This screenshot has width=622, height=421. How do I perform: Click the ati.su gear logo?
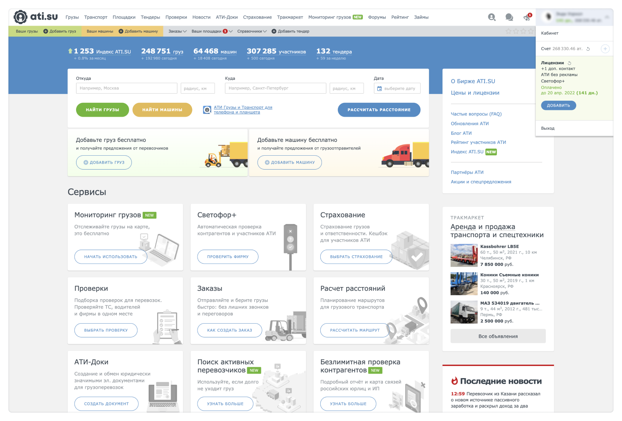click(21, 17)
